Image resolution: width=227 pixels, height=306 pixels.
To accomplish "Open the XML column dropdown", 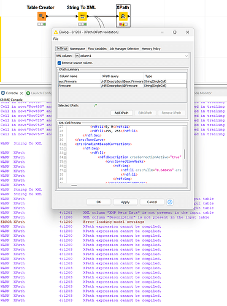I will pos(187,56).
